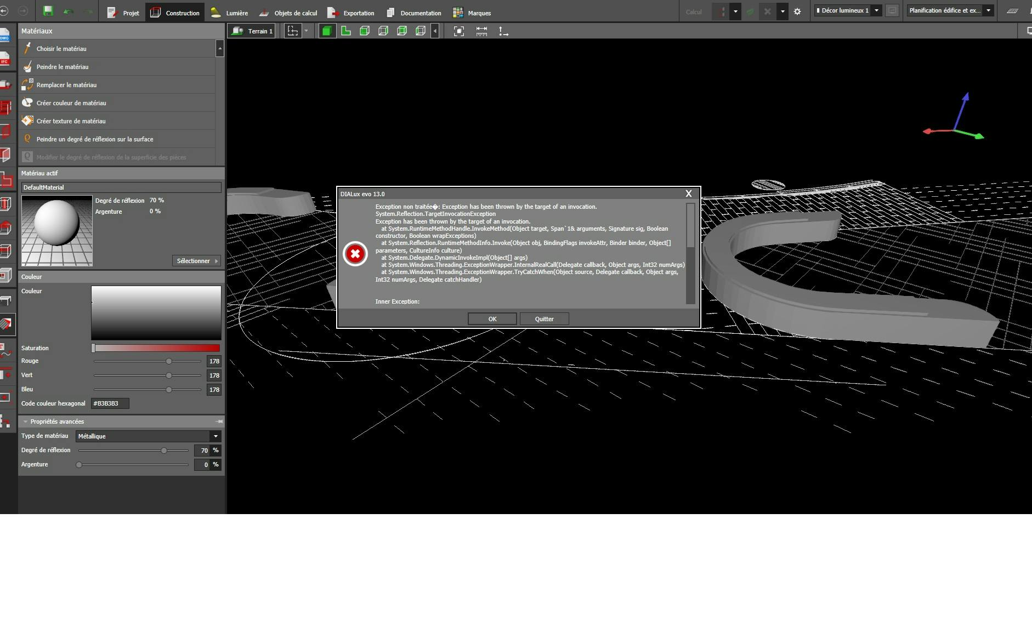Click the green Undo arrow icon

(x=68, y=12)
